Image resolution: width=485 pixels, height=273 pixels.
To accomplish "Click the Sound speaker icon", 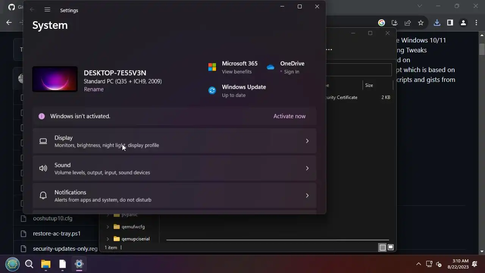I will point(43,168).
